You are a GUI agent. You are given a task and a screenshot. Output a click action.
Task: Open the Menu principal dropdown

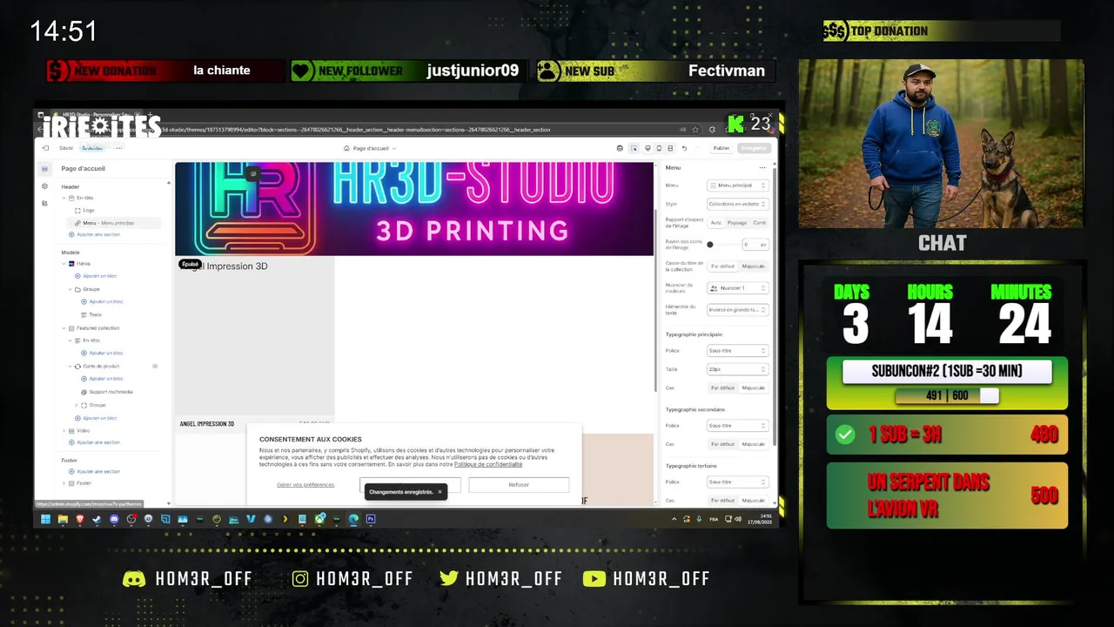coord(737,185)
